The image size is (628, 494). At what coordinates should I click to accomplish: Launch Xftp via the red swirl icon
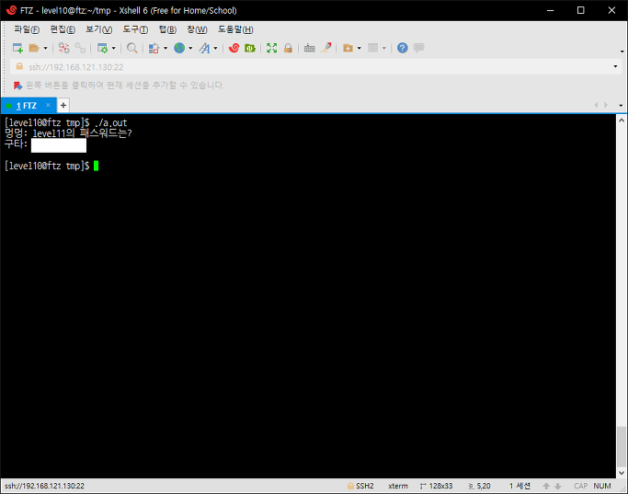[234, 48]
